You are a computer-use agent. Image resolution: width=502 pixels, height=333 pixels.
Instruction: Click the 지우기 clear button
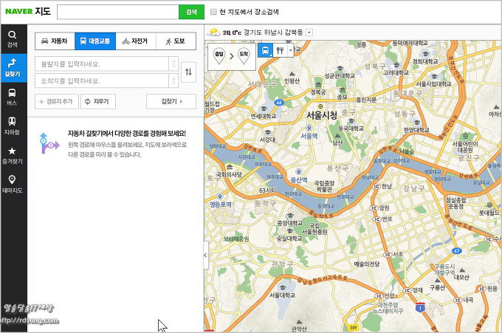(x=97, y=101)
